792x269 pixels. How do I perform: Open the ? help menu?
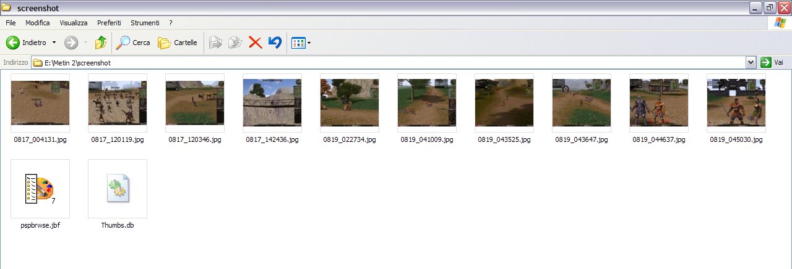(x=171, y=23)
